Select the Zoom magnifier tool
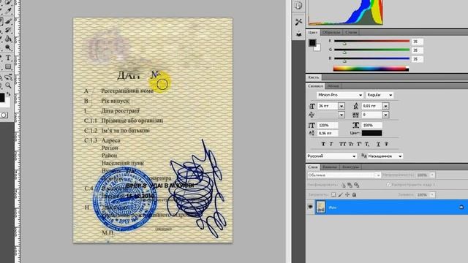The width and height of the screenshot is (468, 263). (x=8, y=86)
